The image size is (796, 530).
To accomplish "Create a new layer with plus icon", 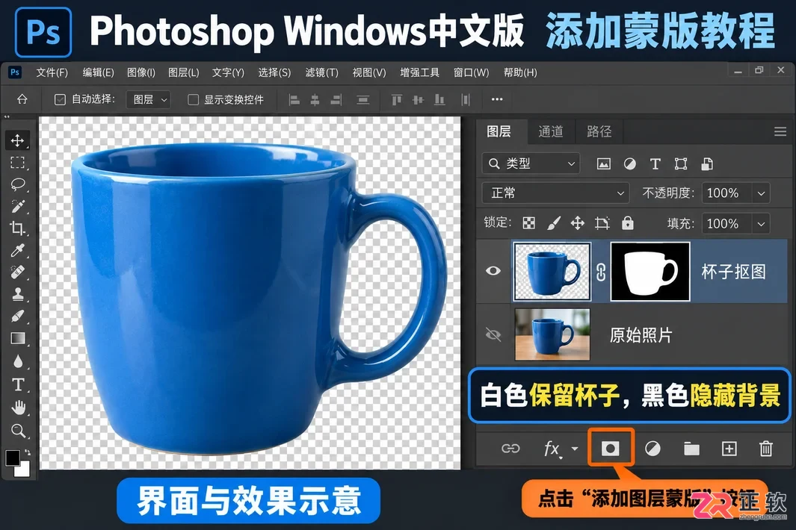I will (729, 449).
